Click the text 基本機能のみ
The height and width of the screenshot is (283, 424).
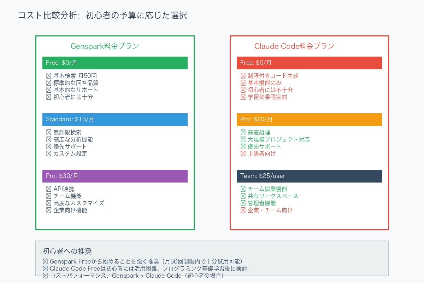pos(265,83)
